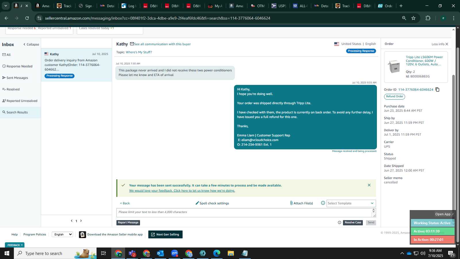
Task: Close the Order info panel with X
Action: [x=447, y=44]
